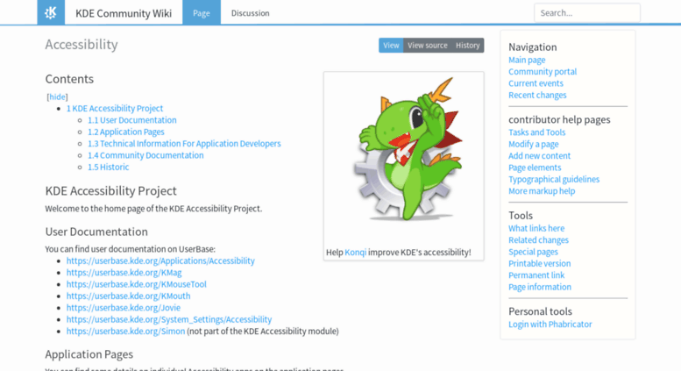
Task: Open the Printable version link
Action: point(539,264)
